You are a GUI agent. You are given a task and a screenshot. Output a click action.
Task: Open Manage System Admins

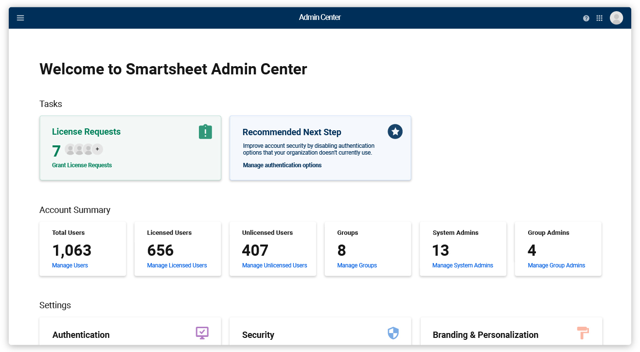tap(462, 265)
